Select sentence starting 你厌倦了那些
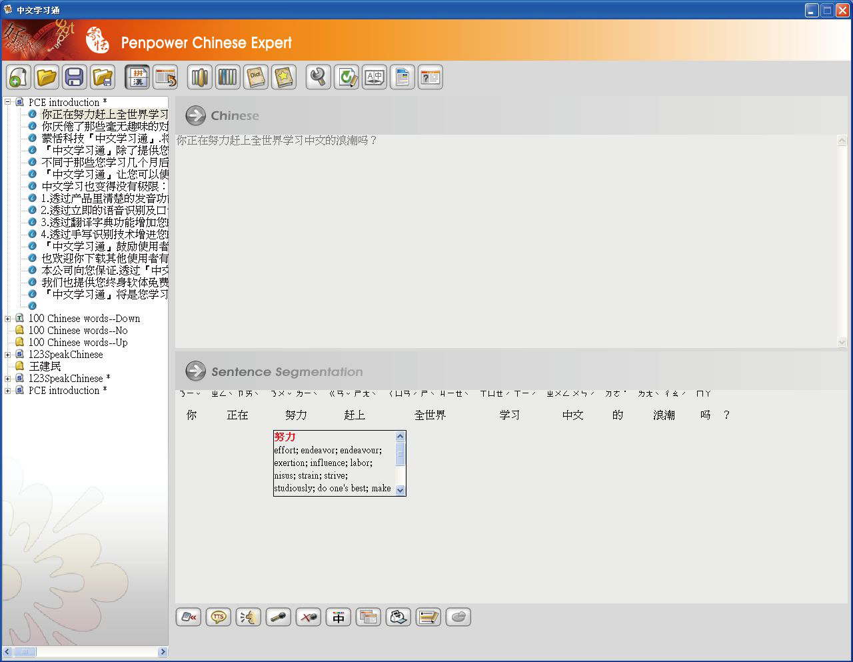The height and width of the screenshot is (662, 853). point(105,126)
